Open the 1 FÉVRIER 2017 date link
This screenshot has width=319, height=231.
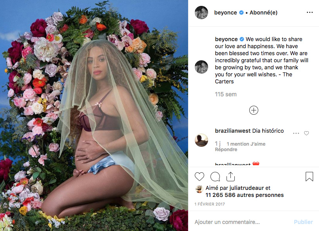210,204
